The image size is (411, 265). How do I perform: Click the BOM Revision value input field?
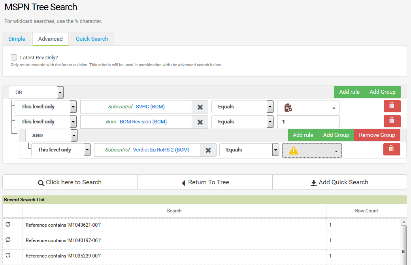click(308, 122)
